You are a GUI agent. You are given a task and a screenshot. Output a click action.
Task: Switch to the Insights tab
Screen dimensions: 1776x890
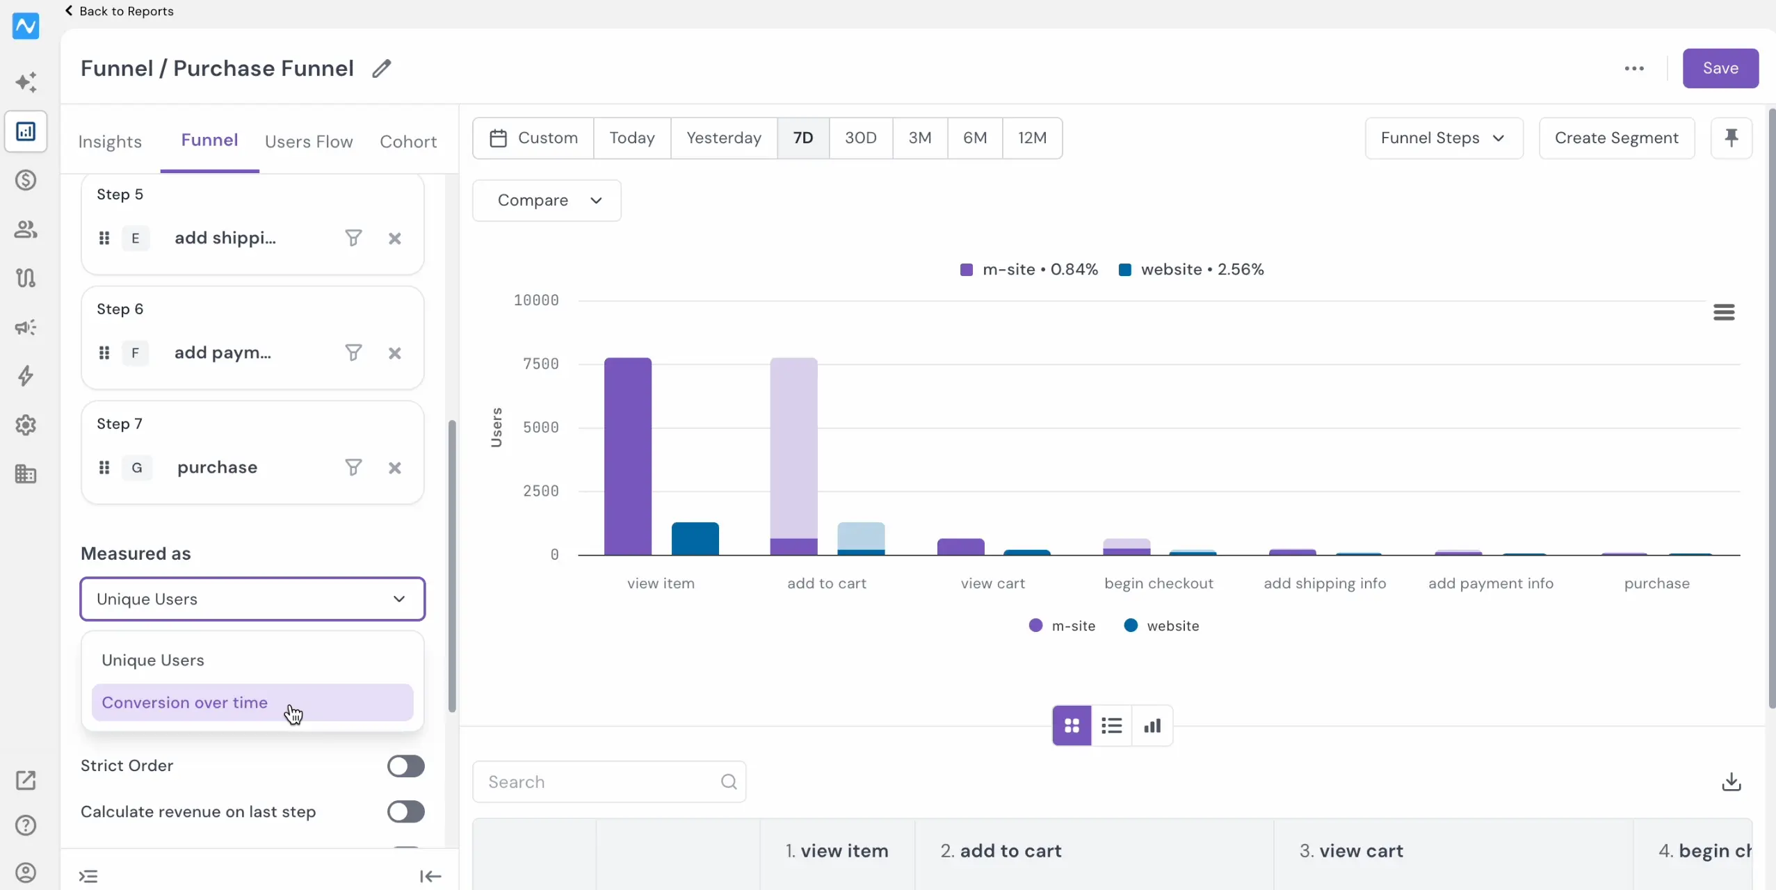click(x=110, y=141)
